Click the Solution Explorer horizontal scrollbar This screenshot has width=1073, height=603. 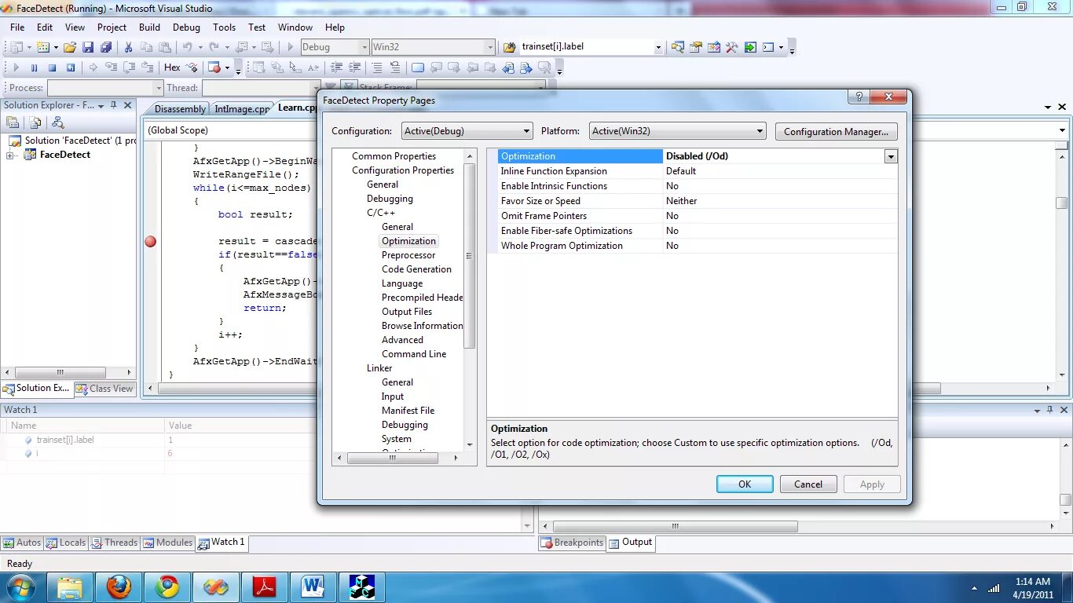60,373
